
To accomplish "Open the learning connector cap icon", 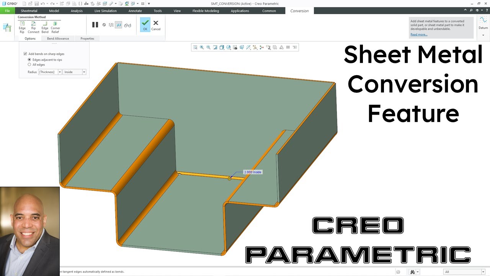I will pyautogui.click(x=478, y=11).
